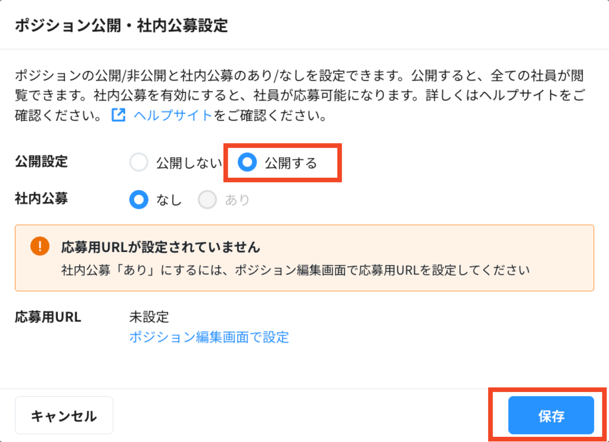Click the 未設定 value text
This screenshot has height=442, width=609.
(x=149, y=317)
